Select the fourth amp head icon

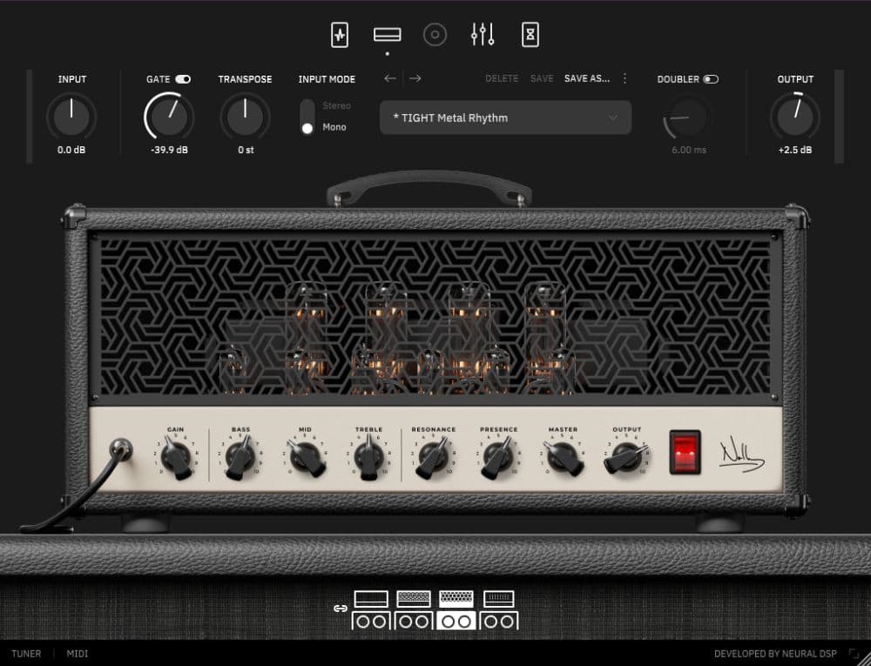pyautogui.click(x=499, y=599)
